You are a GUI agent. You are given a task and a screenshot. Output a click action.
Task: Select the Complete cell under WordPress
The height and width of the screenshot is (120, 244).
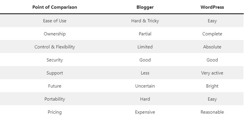212,34
